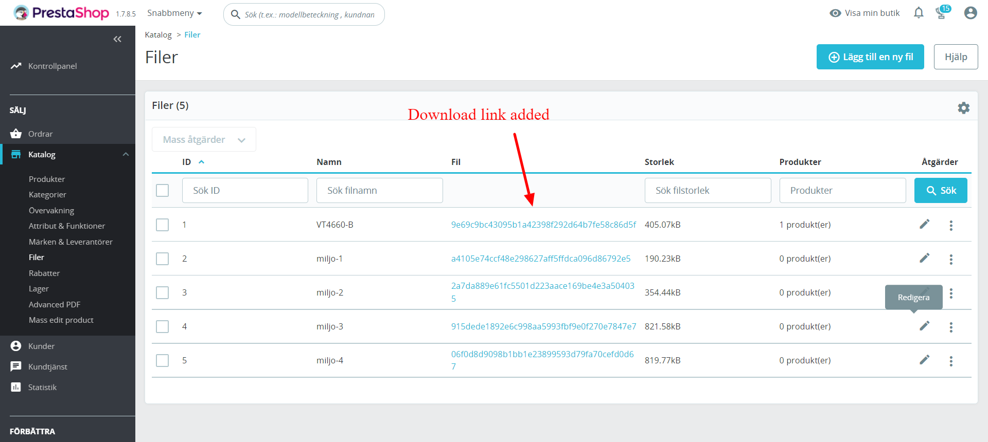Click Lägg till en ny fil button
988x442 pixels.
[870, 57]
